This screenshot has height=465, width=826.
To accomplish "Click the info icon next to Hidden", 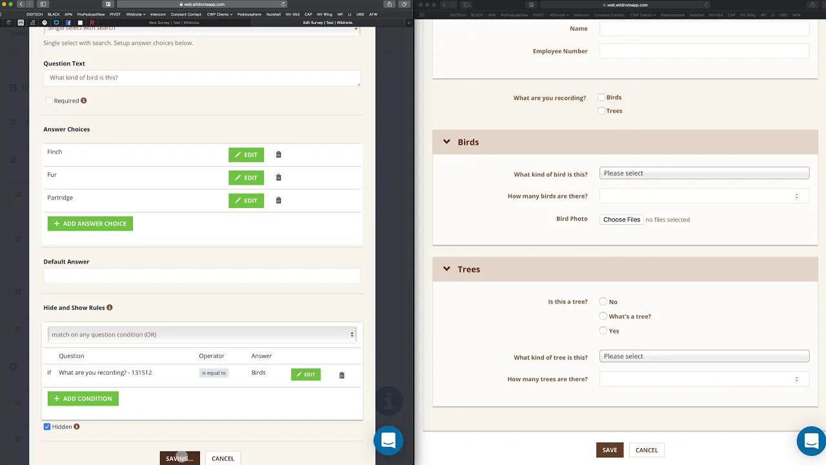I will pos(77,427).
